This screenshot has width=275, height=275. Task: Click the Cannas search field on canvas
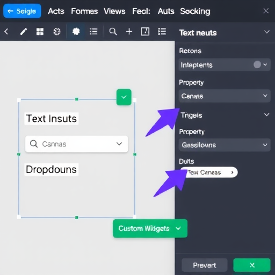click(x=77, y=144)
